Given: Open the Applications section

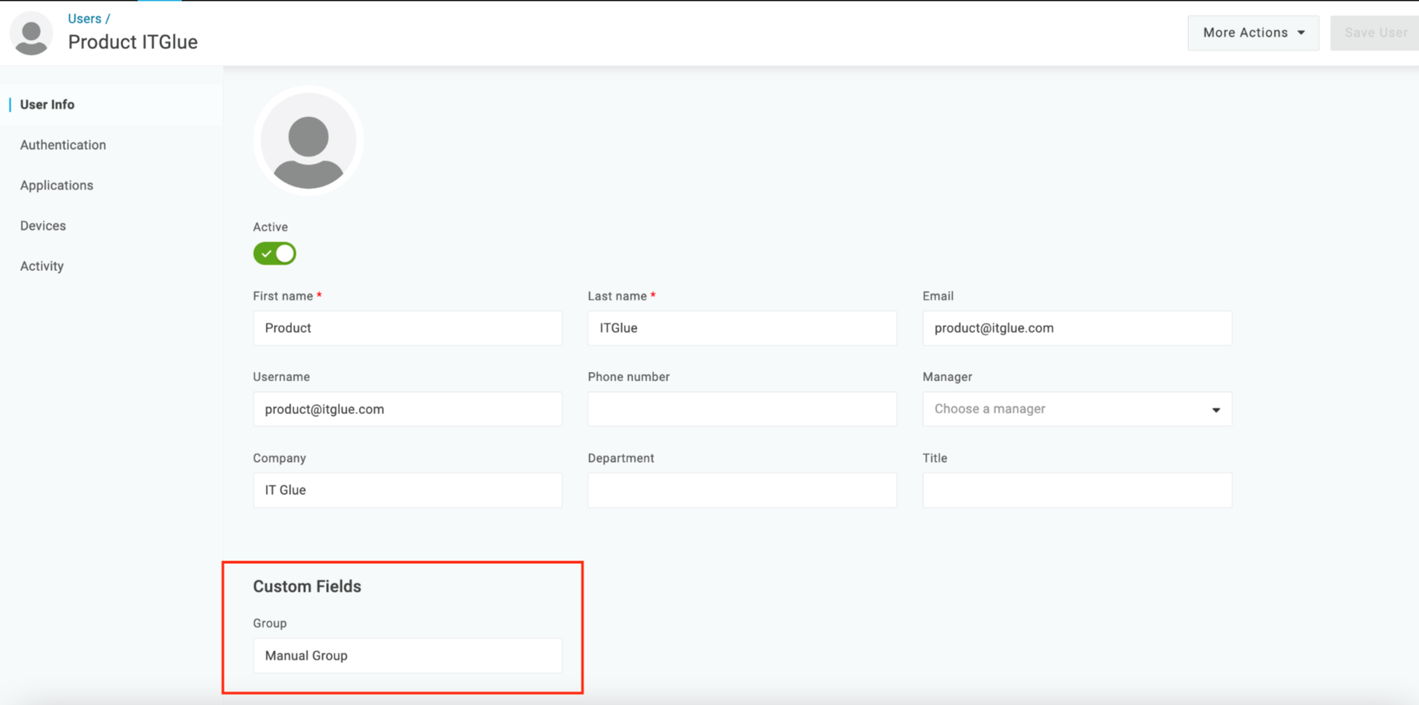Looking at the screenshot, I should (57, 185).
